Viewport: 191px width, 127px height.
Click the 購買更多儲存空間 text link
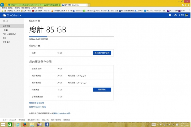pyautogui.click(x=36, y=103)
